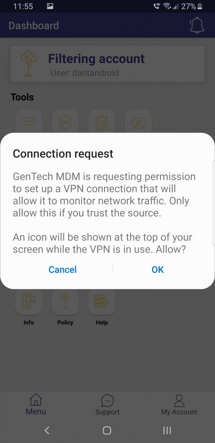
Task: Switch to the Support tab
Action: [x=107, y=405]
